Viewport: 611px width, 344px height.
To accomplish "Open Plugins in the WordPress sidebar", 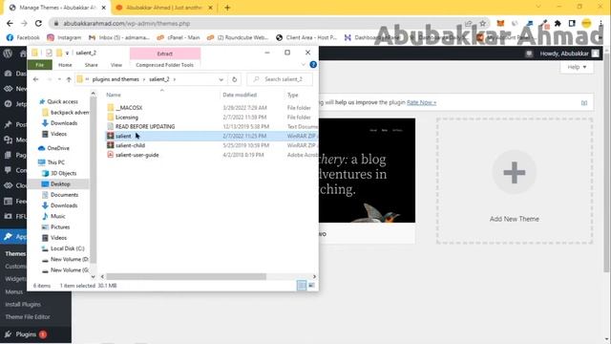I will click(26, 334).
